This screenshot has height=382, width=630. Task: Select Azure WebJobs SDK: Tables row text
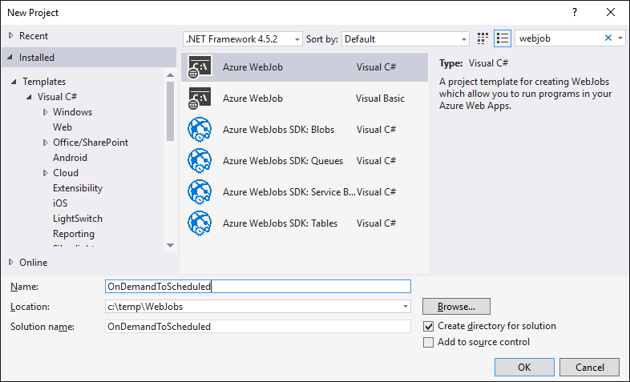click(280, 223)
